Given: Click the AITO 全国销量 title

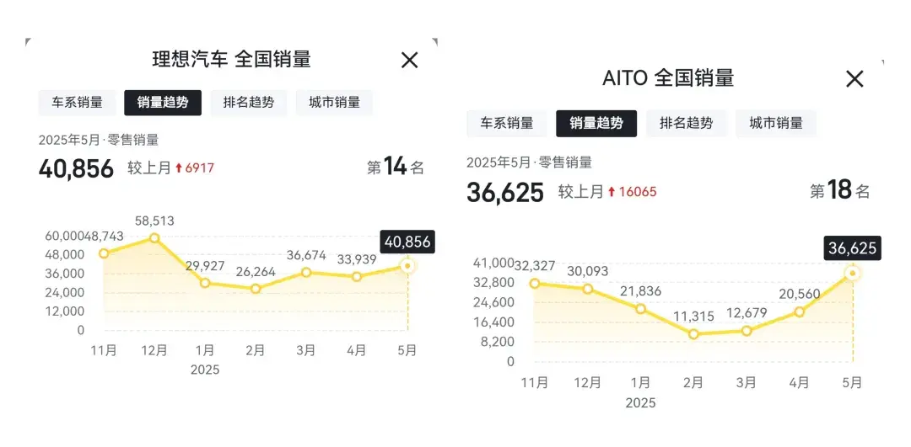Looking at the screenshot, I should (x=668, y=77).
